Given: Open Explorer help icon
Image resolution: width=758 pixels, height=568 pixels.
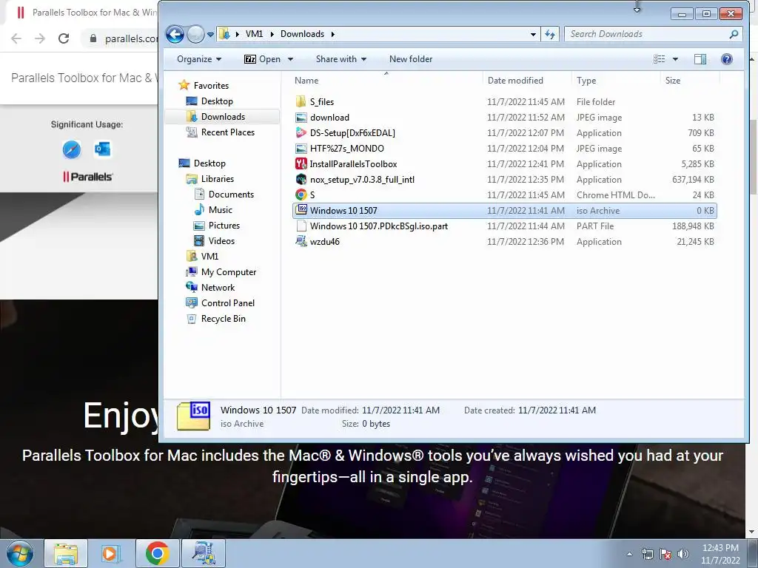Looking at the screenshot, I should tap(727, 59).
